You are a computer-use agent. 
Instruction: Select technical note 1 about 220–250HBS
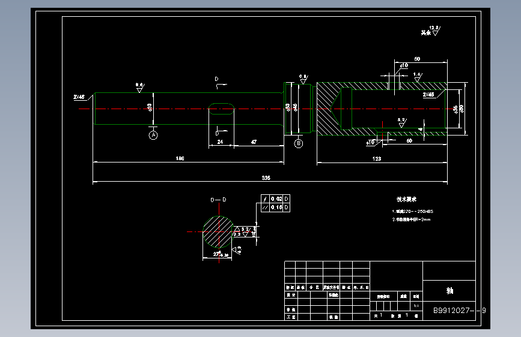pyautogui.click(x=413, y=211)
